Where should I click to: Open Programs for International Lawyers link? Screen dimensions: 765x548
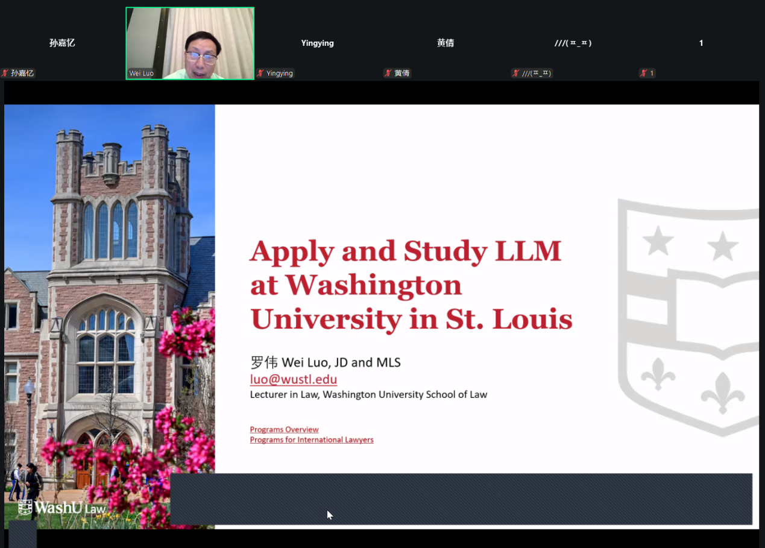coord(312,439)
